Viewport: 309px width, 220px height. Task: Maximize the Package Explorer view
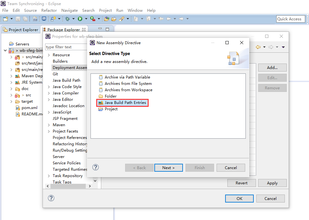pyautogui.click(x=107, y=29)
